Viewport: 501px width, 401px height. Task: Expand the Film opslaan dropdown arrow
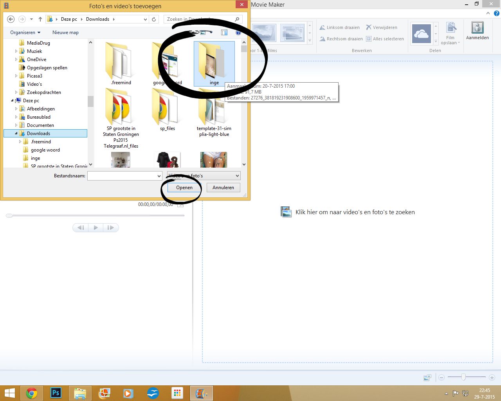459,43
